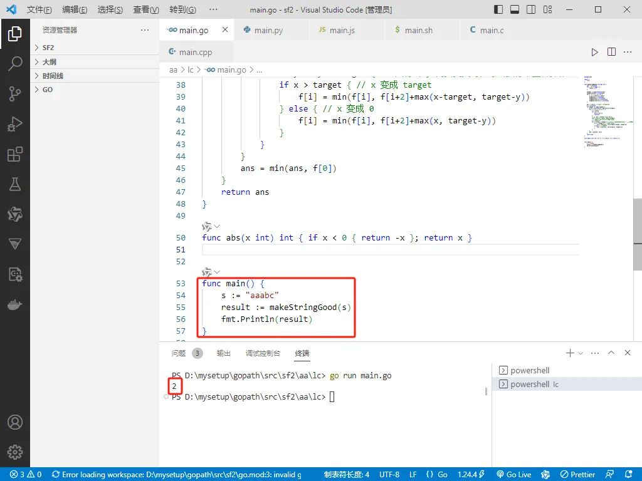
Task: Switch to main.py tab
Action: tap(271, 30)
